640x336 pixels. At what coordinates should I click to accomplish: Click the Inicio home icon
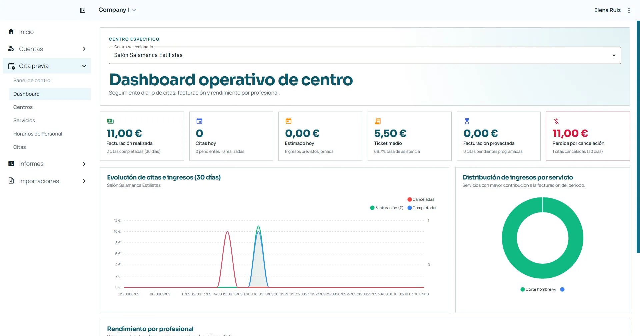[x=11, y=31]
